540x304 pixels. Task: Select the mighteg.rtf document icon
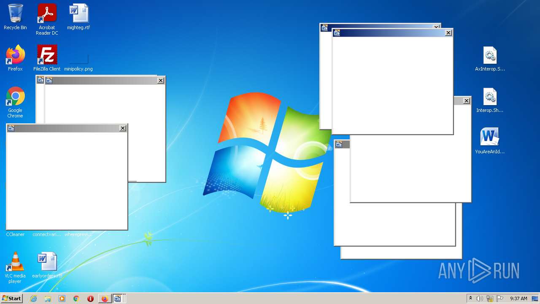click(x=78, y=17)
